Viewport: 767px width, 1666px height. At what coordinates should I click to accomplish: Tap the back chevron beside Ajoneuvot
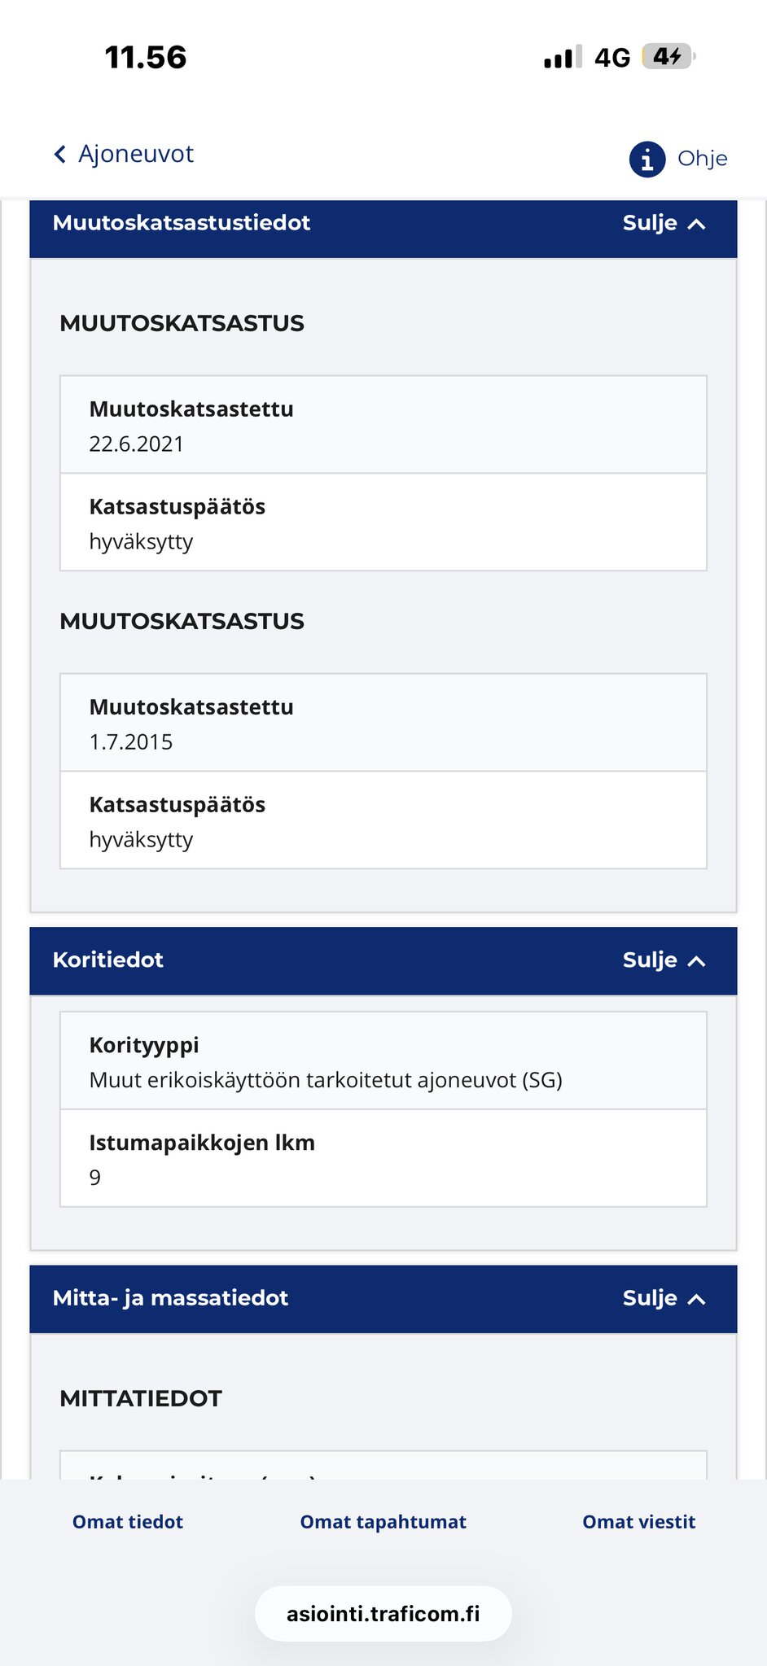(59, 154)
